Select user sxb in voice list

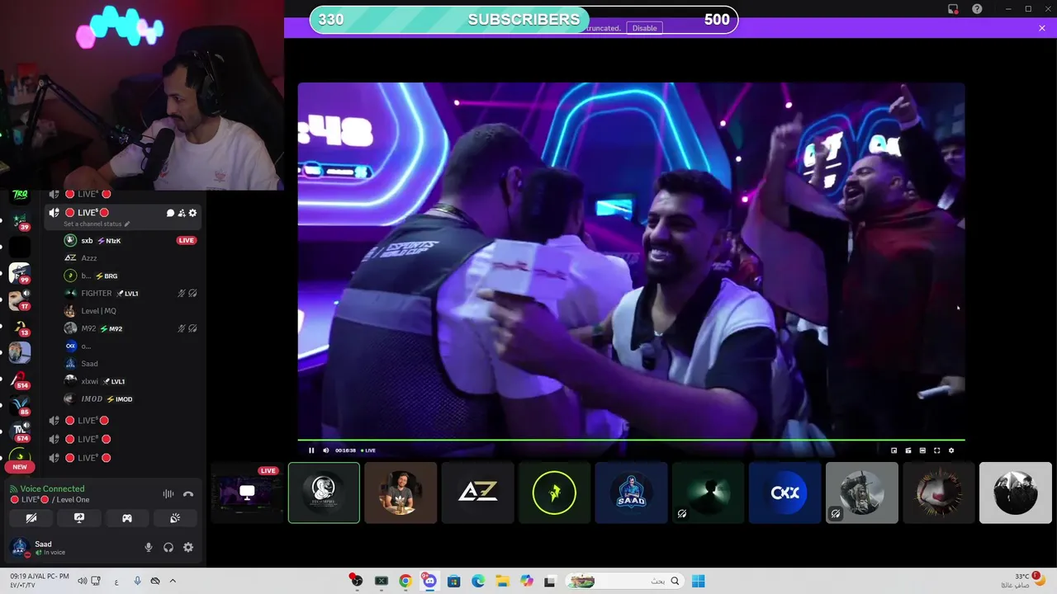(131, 241)
